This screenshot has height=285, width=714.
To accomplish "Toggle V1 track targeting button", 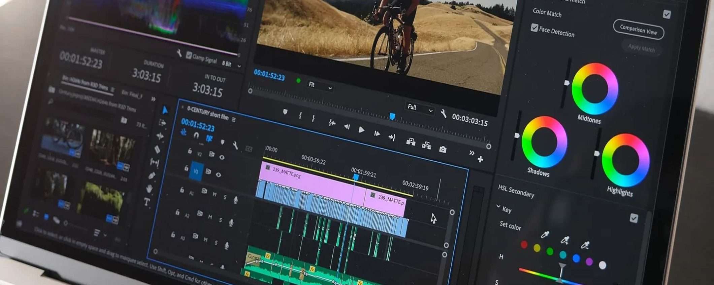I will click(x=196, y=171).
